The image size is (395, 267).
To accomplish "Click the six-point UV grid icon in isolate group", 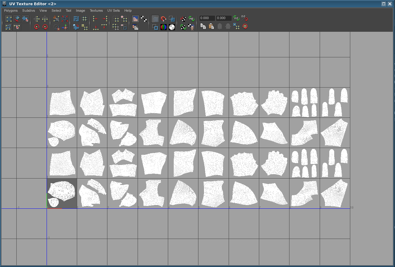I will [115, 27].
